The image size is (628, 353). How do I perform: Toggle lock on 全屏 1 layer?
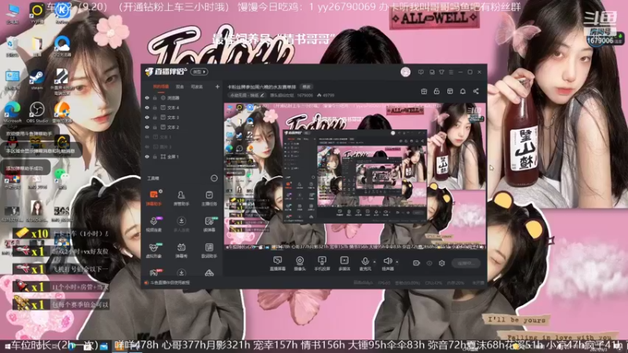point(155,157)
